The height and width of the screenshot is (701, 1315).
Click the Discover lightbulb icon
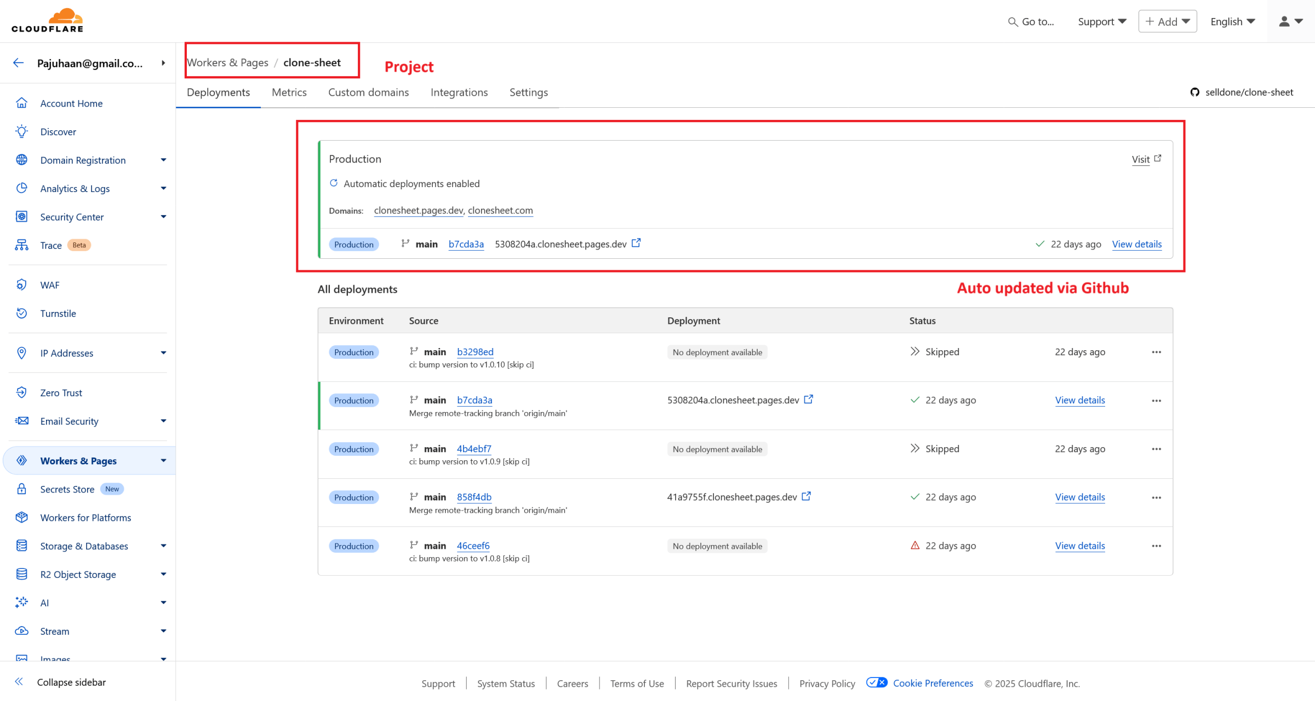pos(22,131)
